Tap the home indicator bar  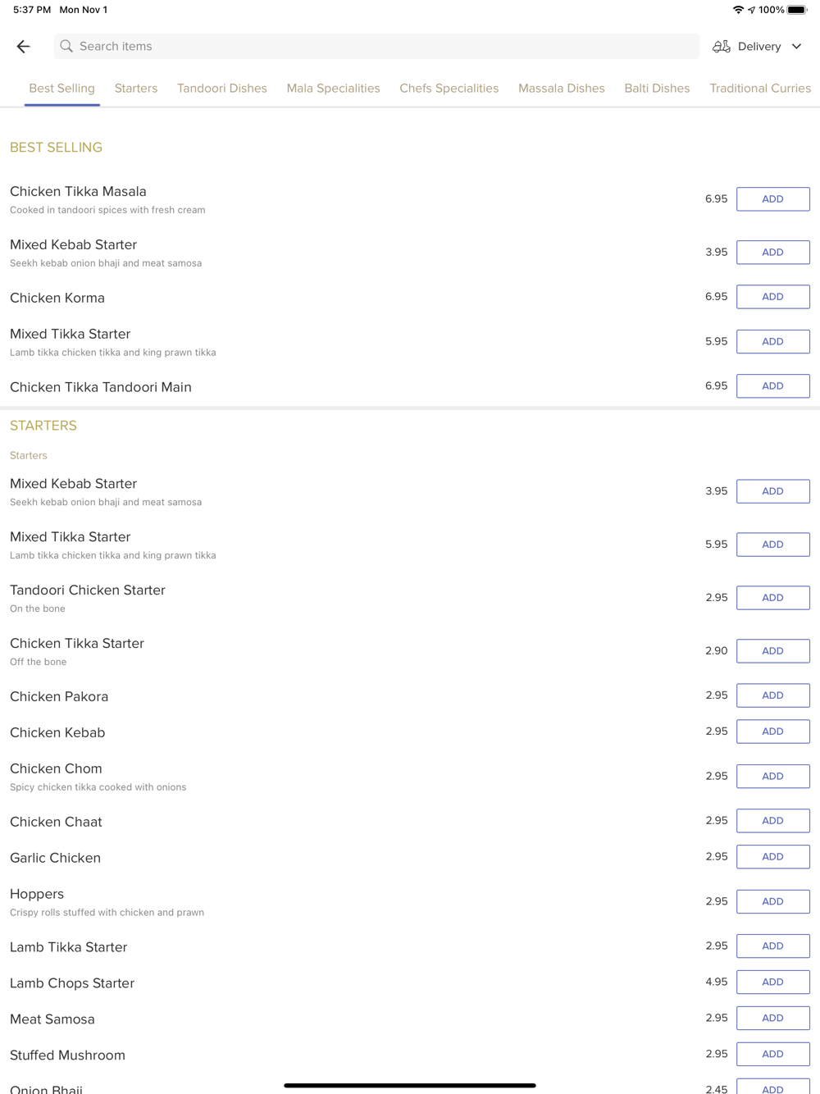pyautogui.click(x=410, y=1085)
